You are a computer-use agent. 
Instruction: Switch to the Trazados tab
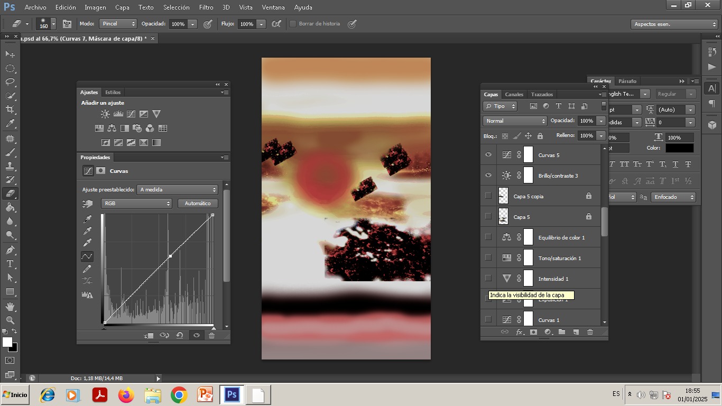tap(542, 94)
